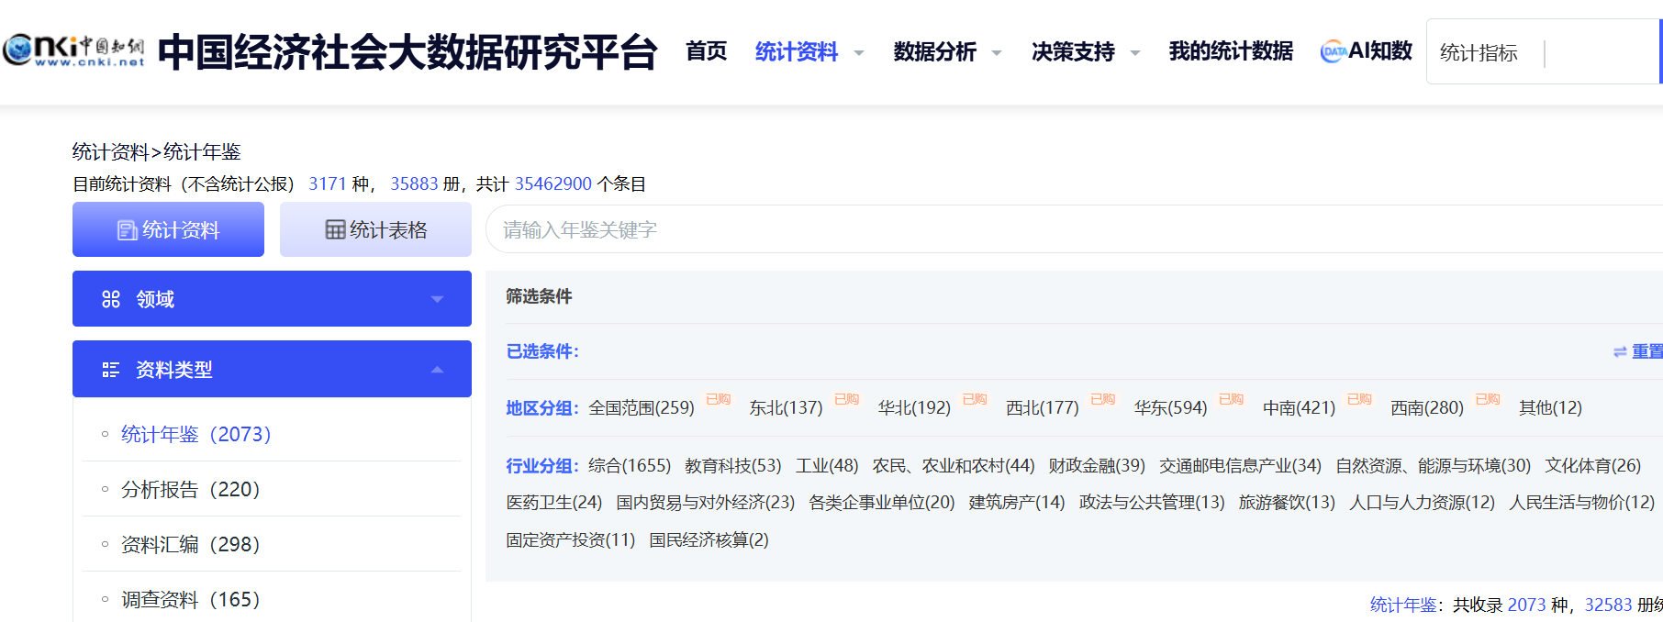Filter by industry 农民、农业和农村(44)
The image size is (1663, 622).
pos(954,465)
